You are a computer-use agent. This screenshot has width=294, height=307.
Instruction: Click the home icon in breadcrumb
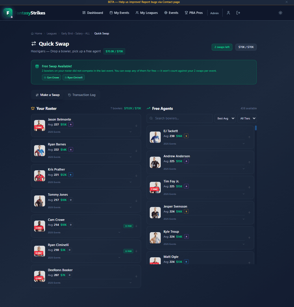click(32, 34)
